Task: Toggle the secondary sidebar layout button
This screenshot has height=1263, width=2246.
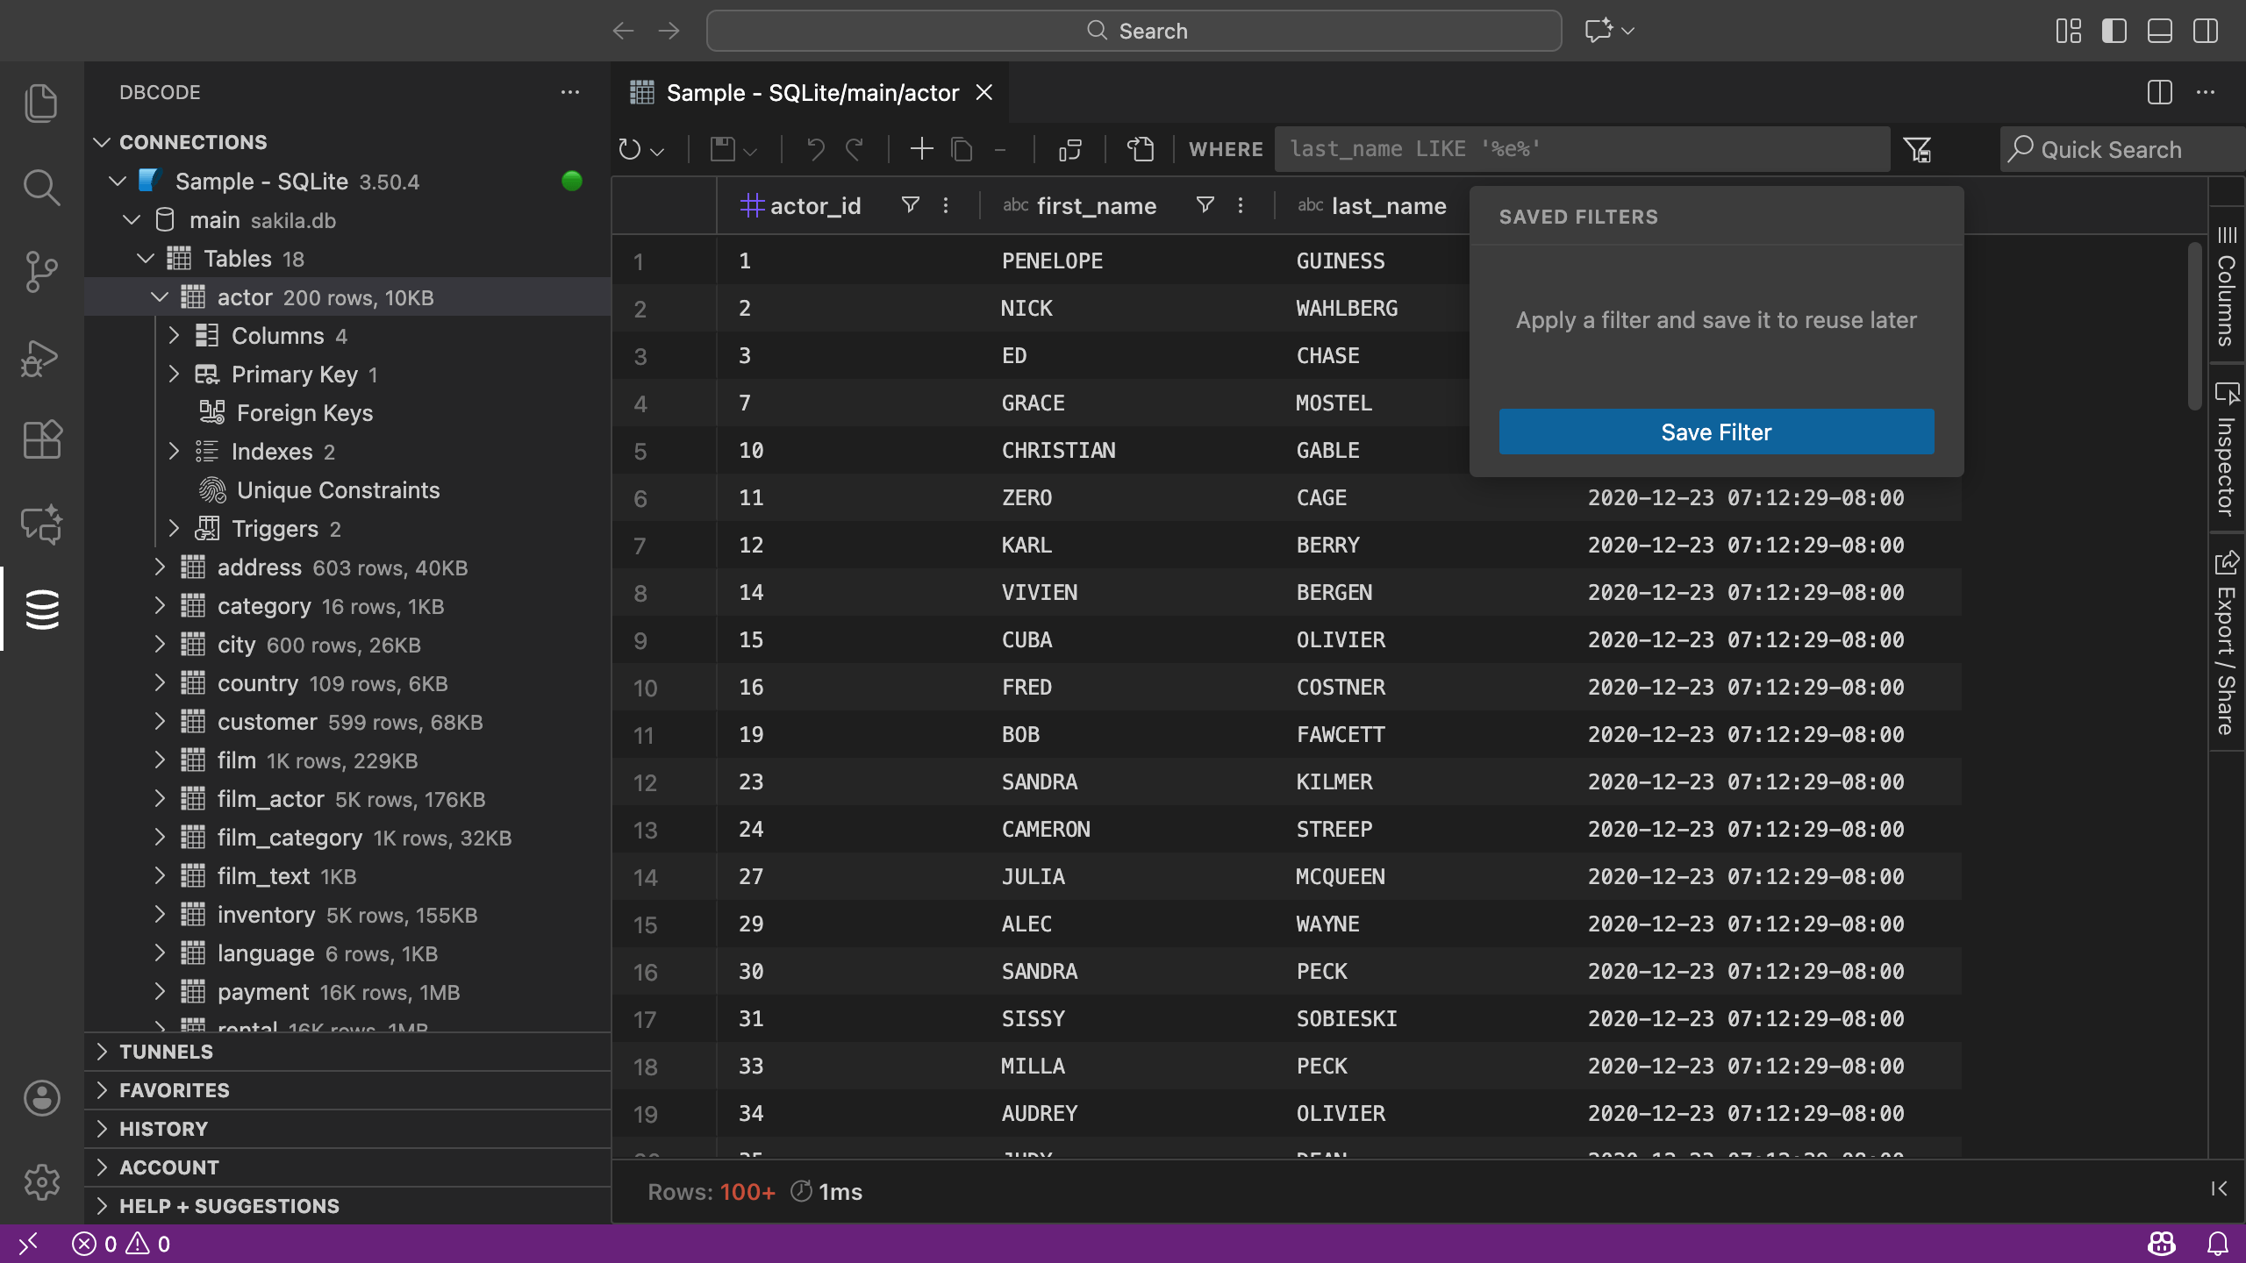Action: pyautogui.click(x=2205, y=31)
